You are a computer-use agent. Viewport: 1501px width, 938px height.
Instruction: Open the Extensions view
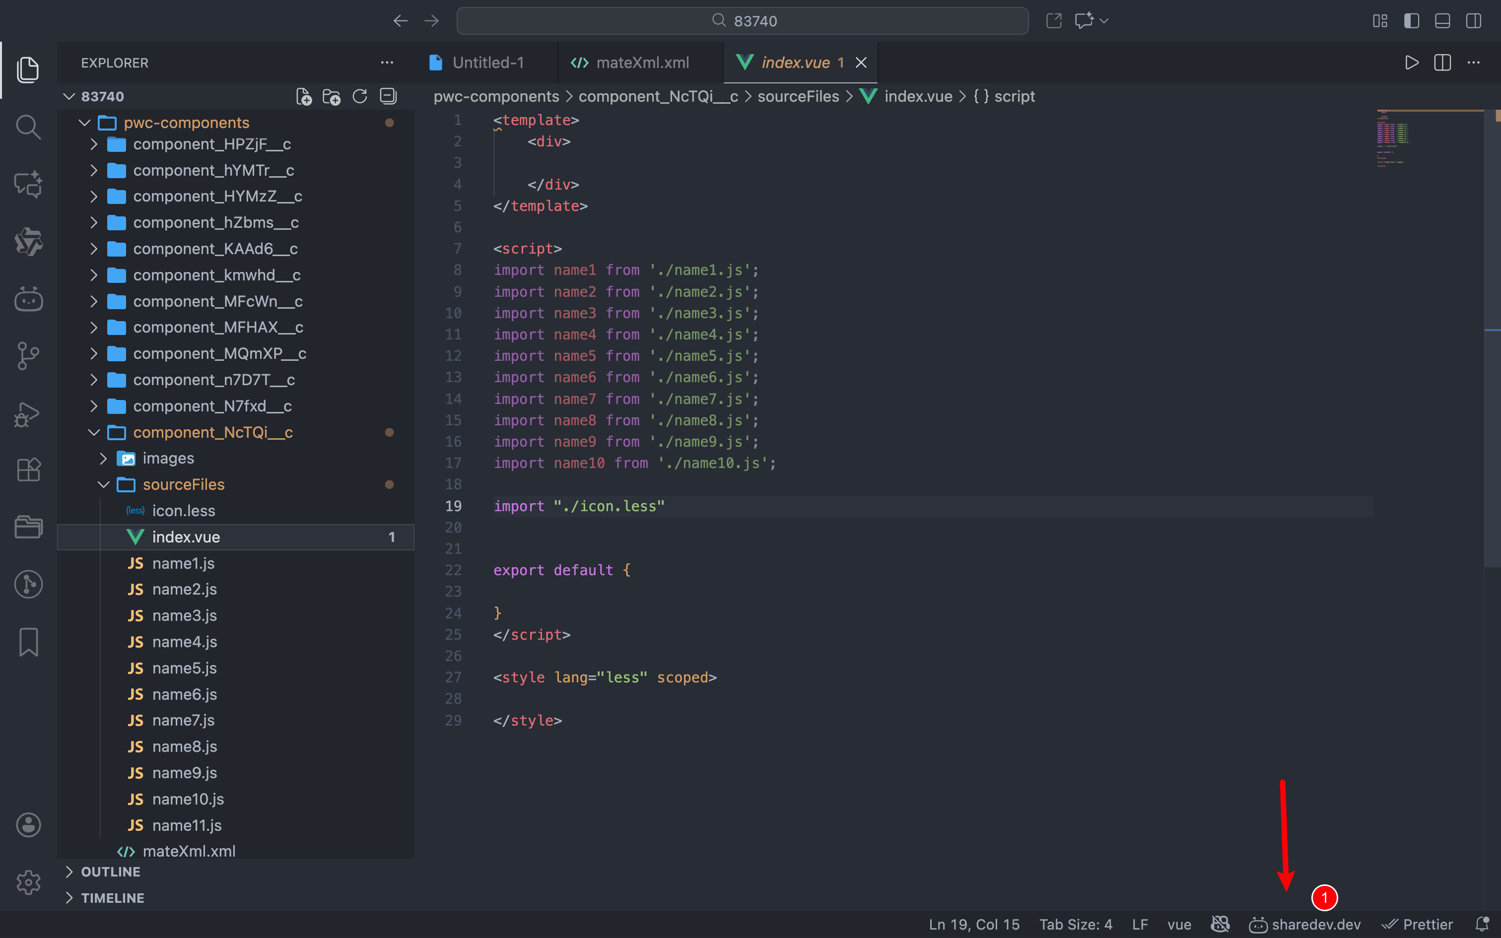(x=28, y=469)
